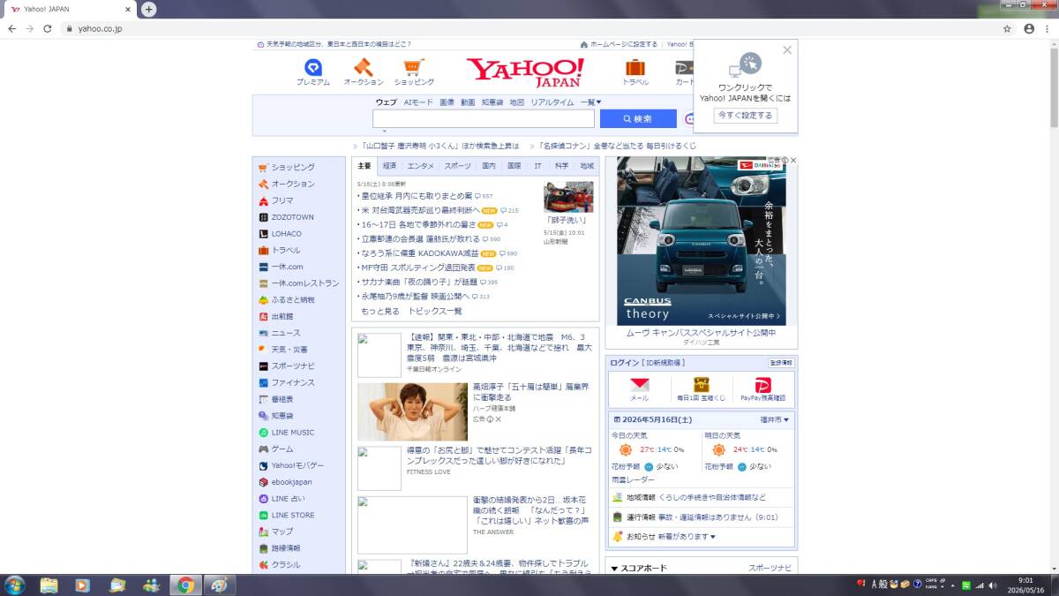Switch search to リアルタイム
The image size is (1059, 596).
tap(552, 102)
